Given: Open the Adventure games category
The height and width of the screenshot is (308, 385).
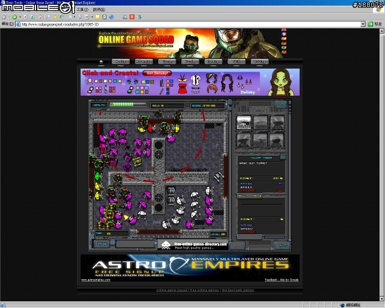Looking at the screenshot, I should [x=144, y=61].
